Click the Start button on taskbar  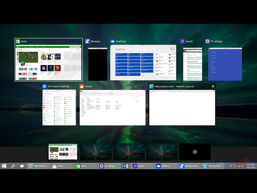point(4,166)
